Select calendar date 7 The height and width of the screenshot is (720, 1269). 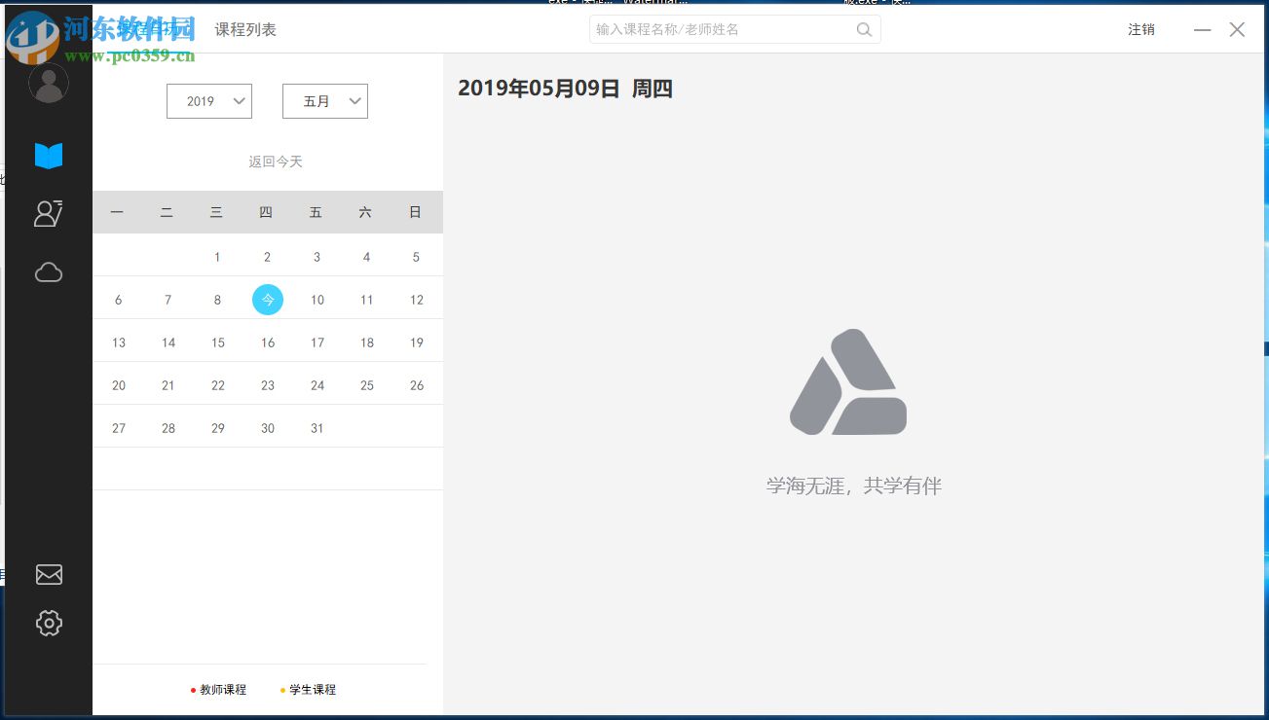(168, 300)
